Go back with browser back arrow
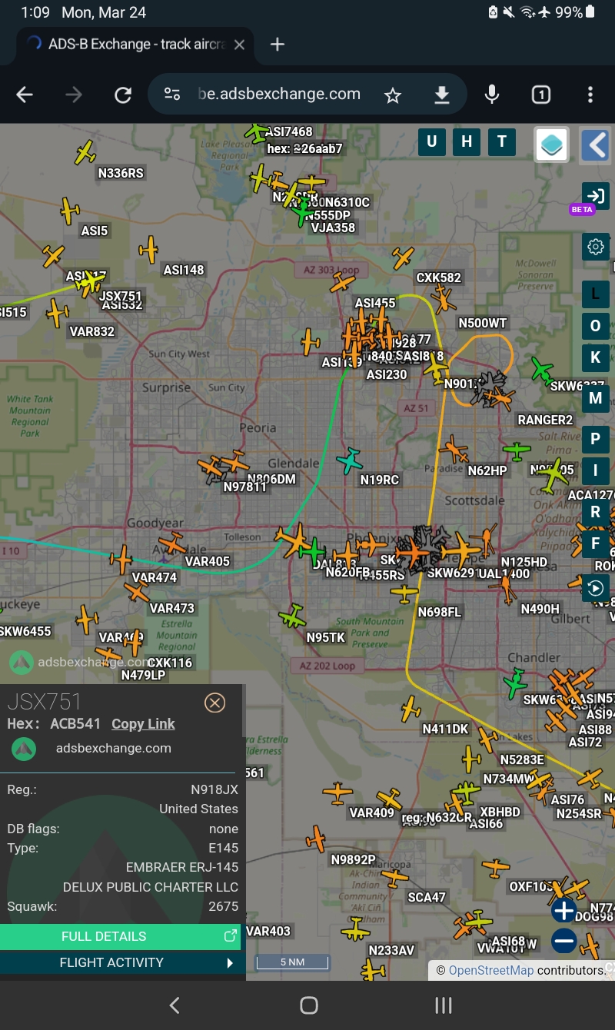The height and width of the screenshot is (1030, 615). [x=25, y=95]
